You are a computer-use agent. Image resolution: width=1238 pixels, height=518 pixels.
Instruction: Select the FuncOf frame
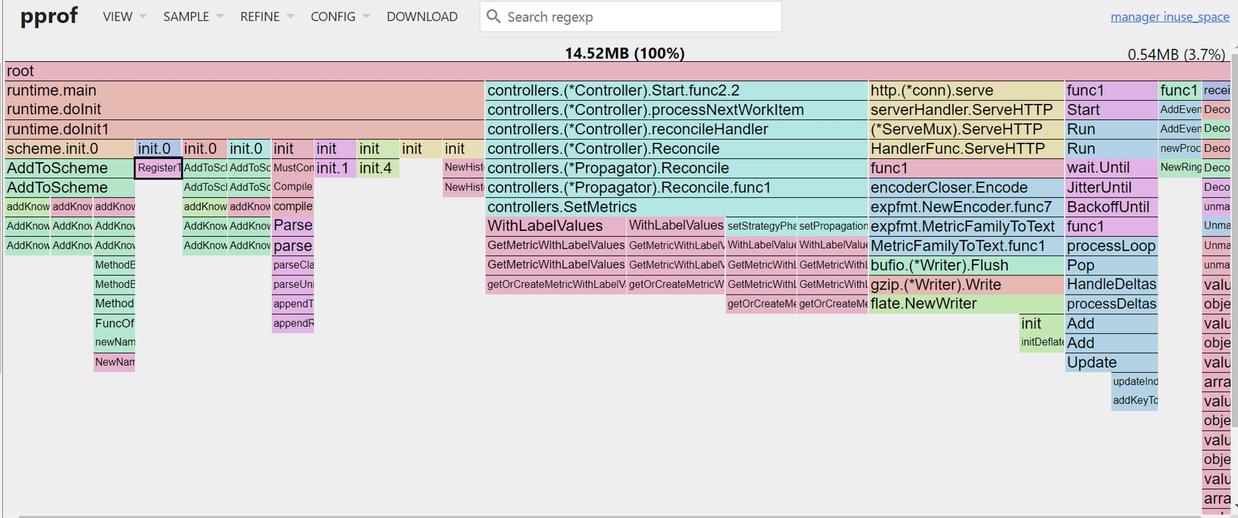click(x=115, y=323)
